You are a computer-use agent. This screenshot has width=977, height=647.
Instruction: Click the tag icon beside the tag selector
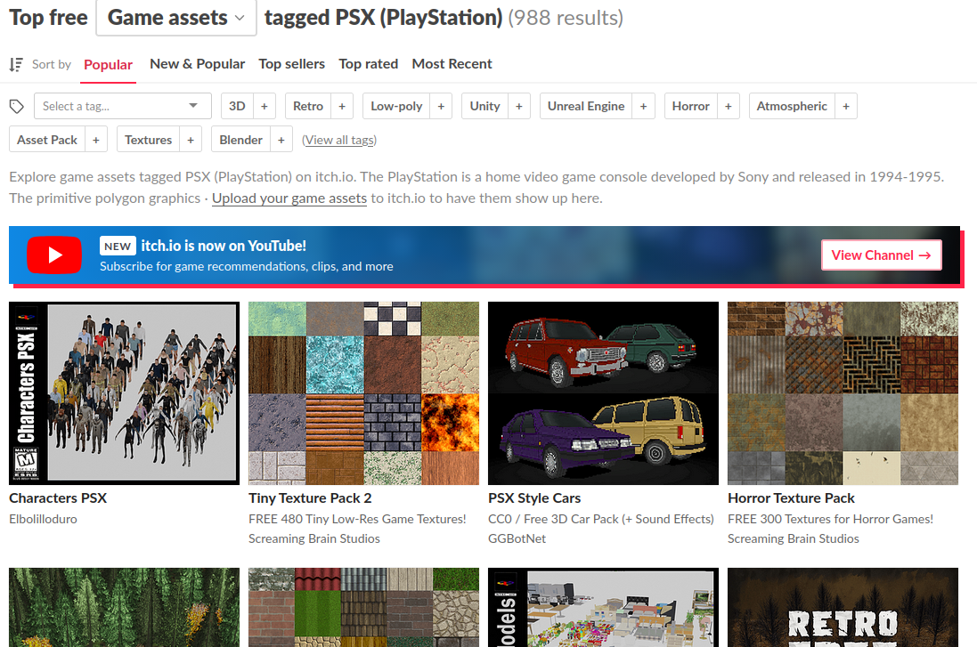[17, 107]
